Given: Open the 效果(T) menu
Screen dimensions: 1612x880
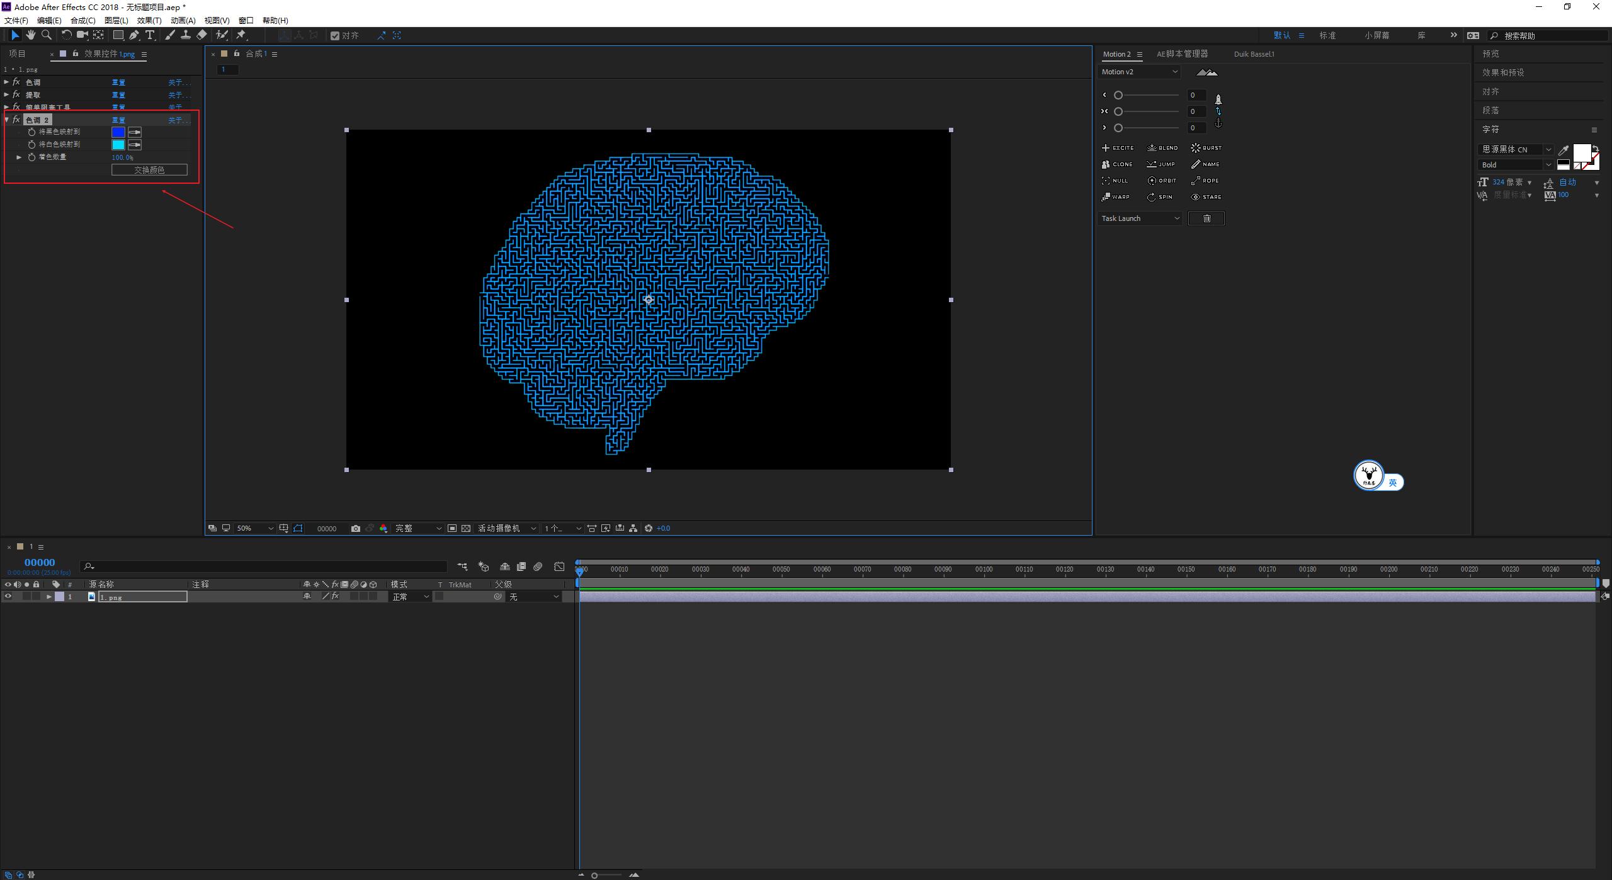Looking at the screenshot, I should (x=149, y=21).
